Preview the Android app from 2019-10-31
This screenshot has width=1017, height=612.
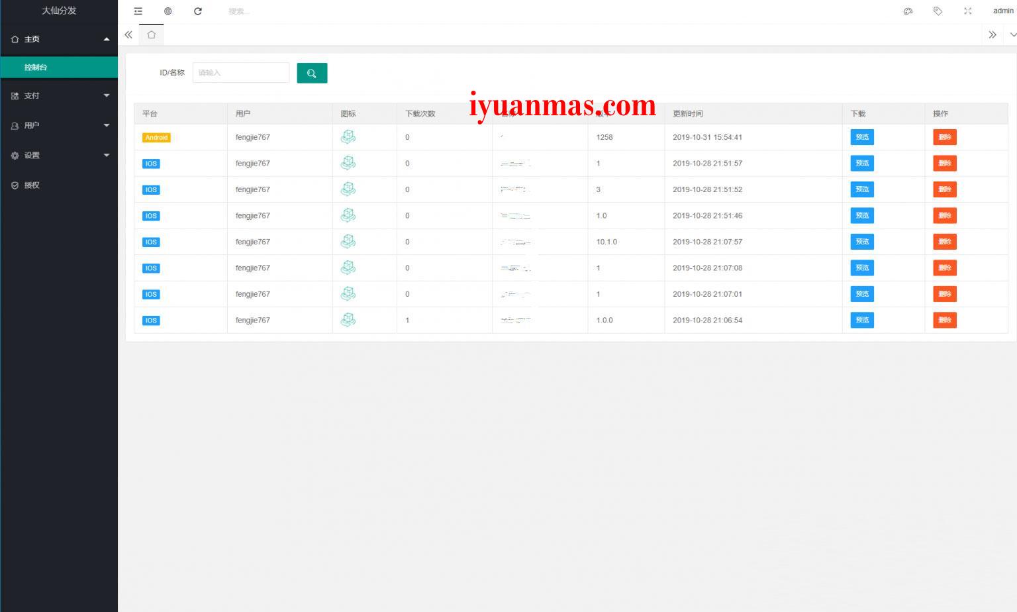862,137
